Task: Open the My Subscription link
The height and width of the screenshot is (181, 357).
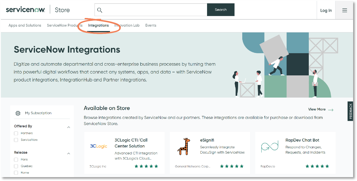Action: [38, 113]
